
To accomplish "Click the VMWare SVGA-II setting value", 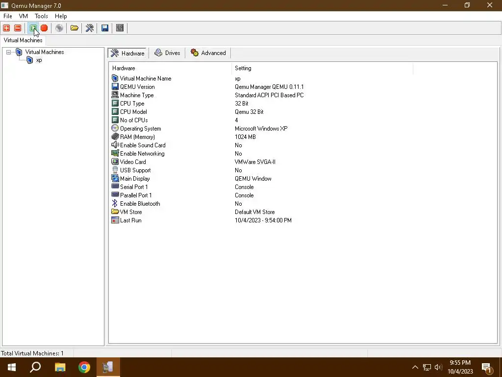I will 255,162.
